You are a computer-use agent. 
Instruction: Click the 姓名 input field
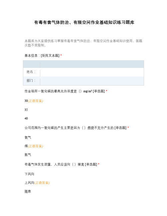pos(92,72)
